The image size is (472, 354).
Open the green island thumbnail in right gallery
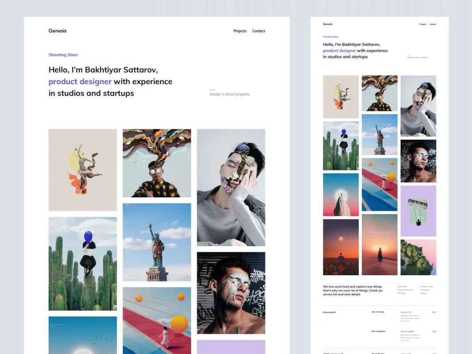pos(418,258)
